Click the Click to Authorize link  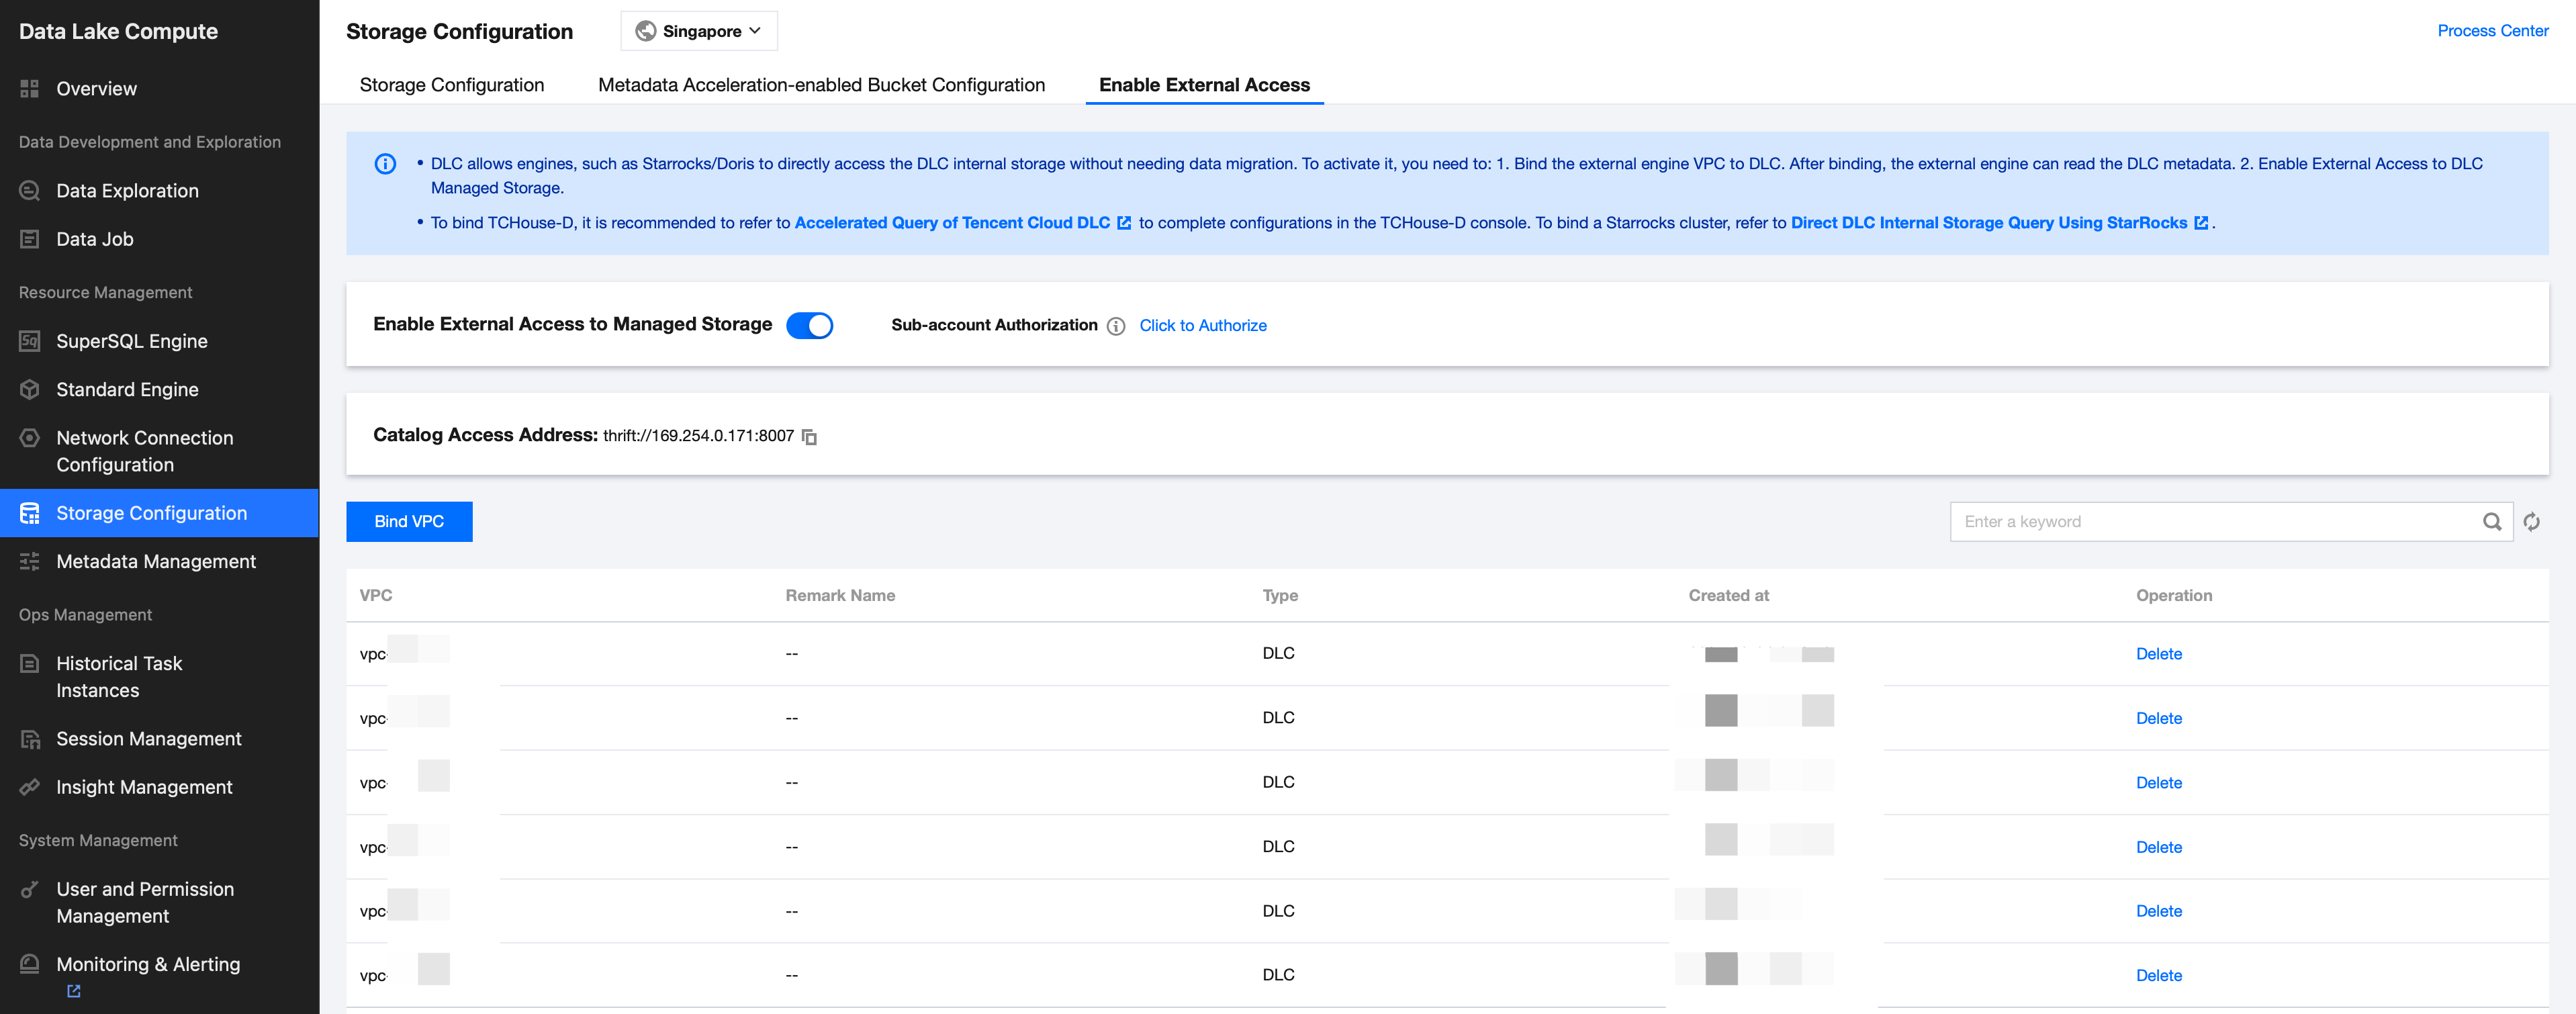click(1202, 326)
